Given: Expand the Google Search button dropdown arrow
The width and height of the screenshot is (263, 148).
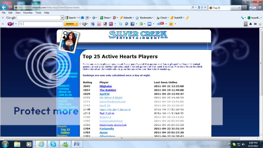Looking at the screenshot, I should pyautogui.click(x=77, y=18).
